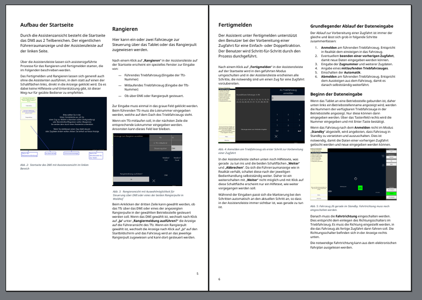Click the X icon below the Fertigmelden keypad
This screenshot has width=422, height=300.
(x=276, y=136)
